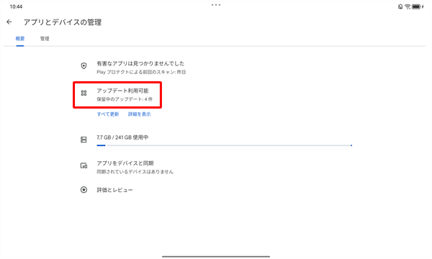432x259 pixels.
Task: Open 7.7 GB / 241 GB 使用中 storage info
Action: point(122,137)
